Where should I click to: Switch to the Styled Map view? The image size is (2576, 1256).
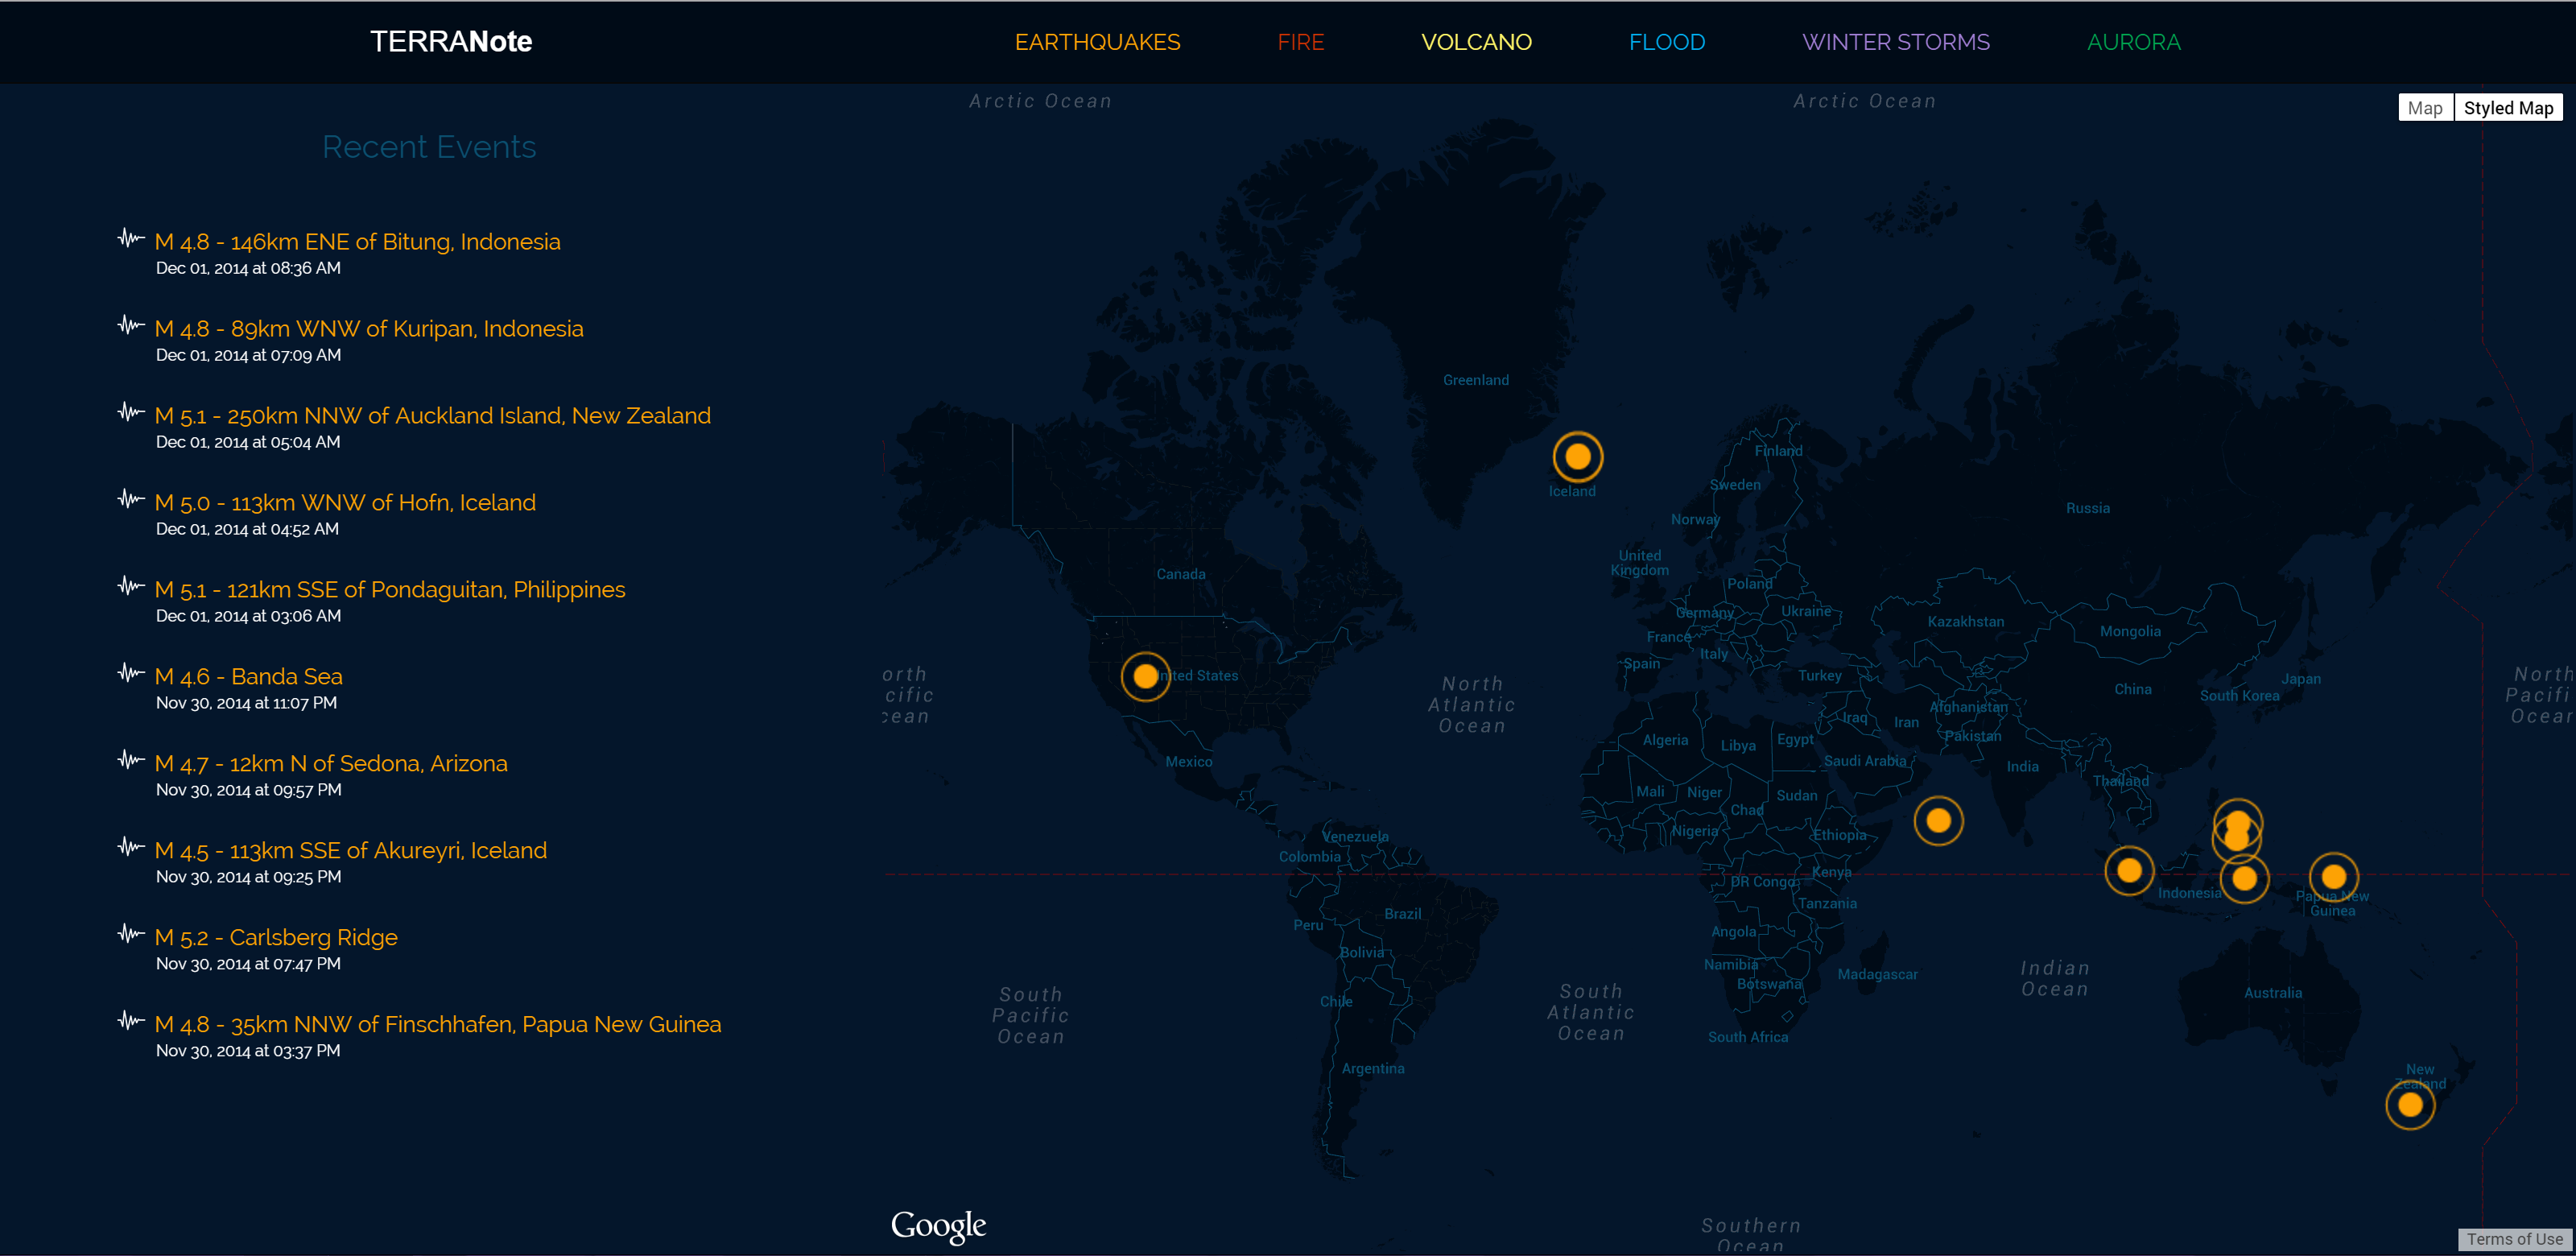click(x=2507, y=108)
